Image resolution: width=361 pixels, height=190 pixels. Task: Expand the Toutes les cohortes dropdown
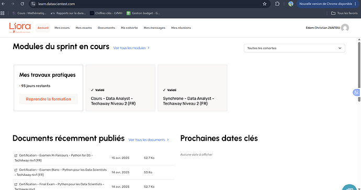pyautogui.click(x=295, y=48)
